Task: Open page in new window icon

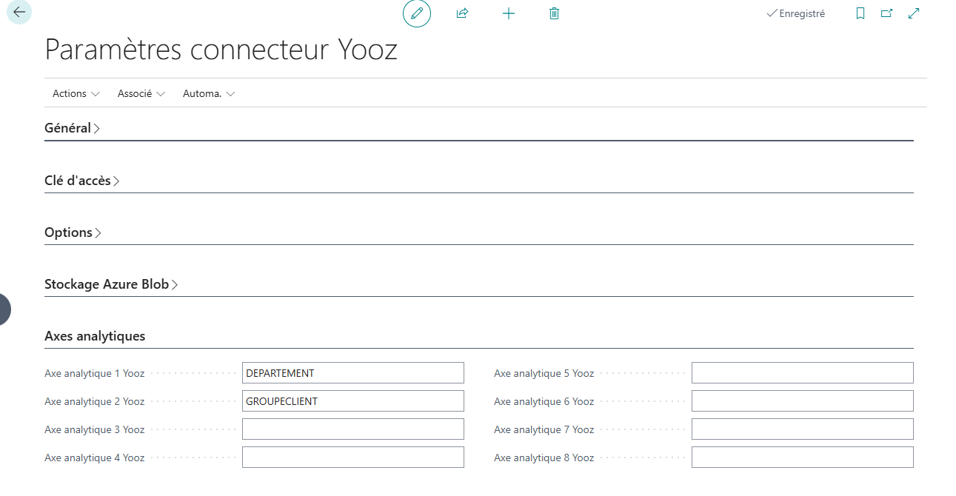Action: tap(886, 13)
